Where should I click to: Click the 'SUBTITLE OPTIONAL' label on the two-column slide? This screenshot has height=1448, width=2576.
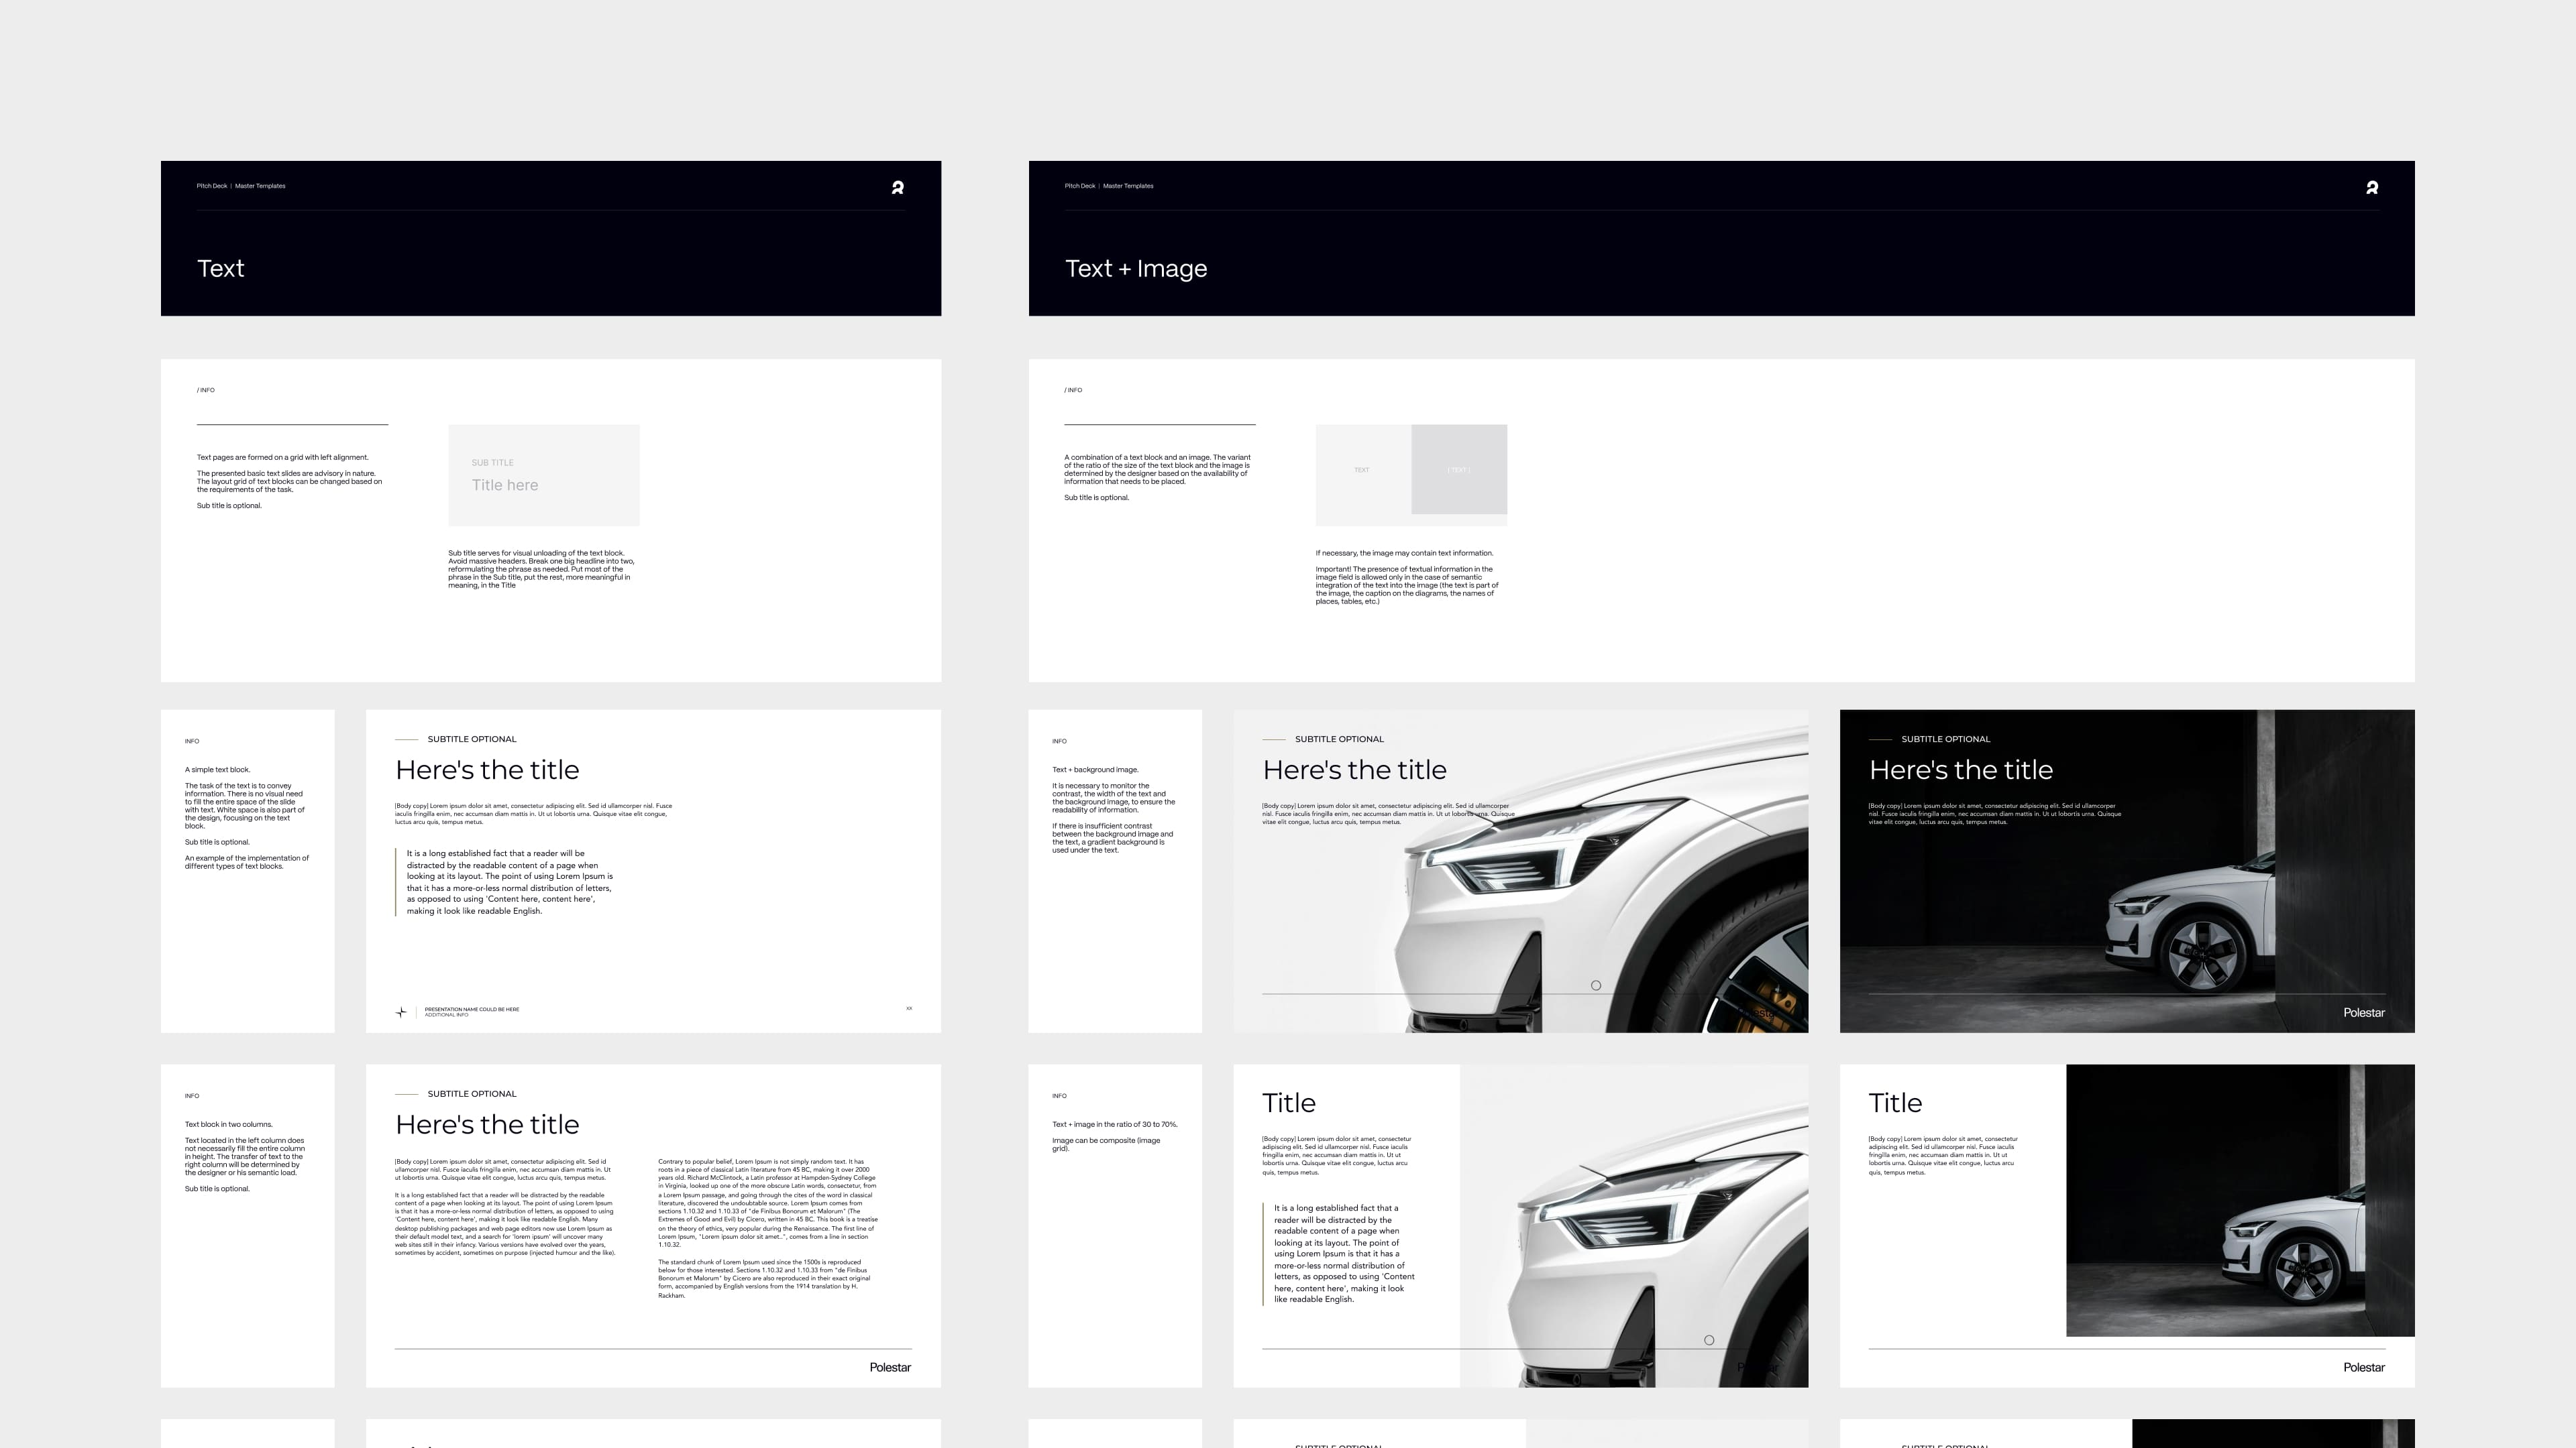pyautogui.click(x=471, y=1094)
